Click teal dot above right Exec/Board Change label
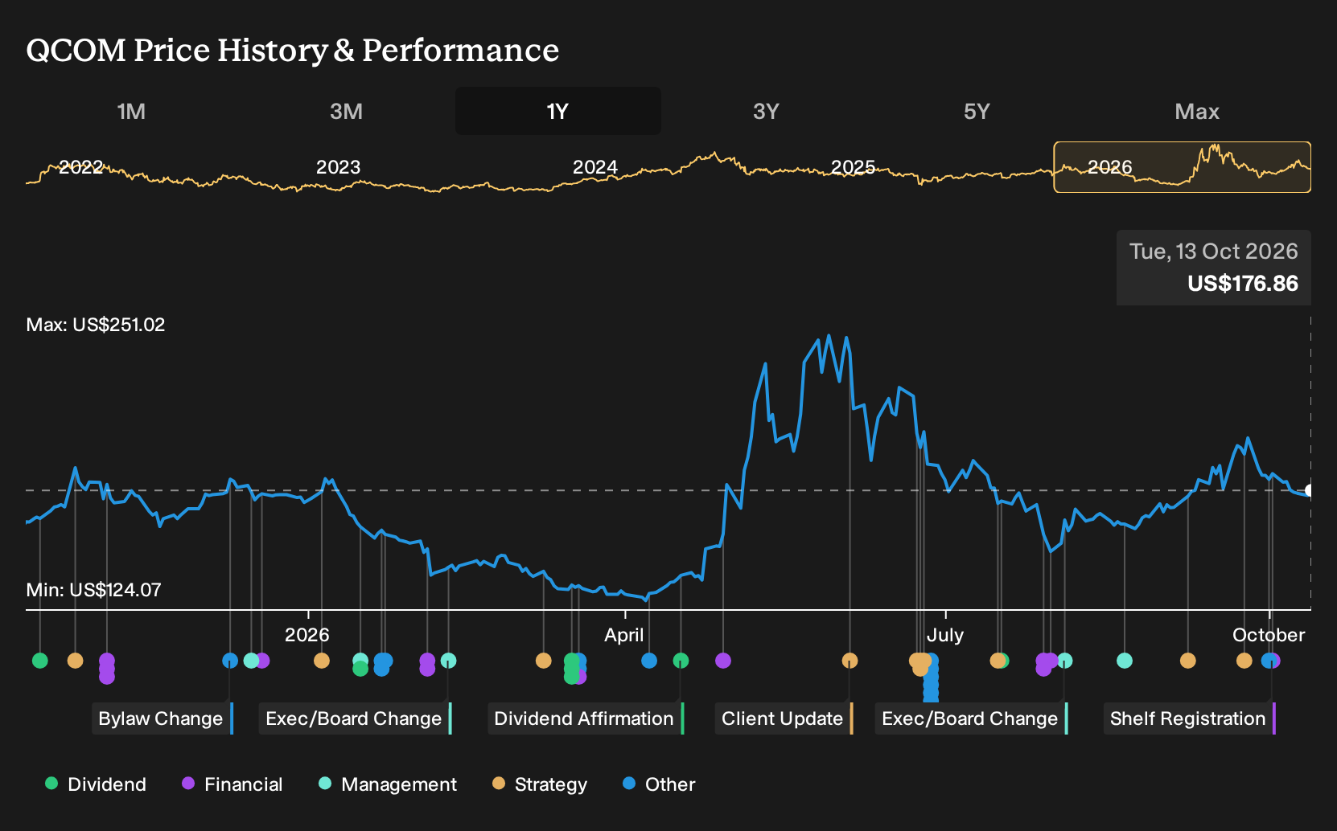Screen dimensions: 1337x831 (x=1064, y=661)
